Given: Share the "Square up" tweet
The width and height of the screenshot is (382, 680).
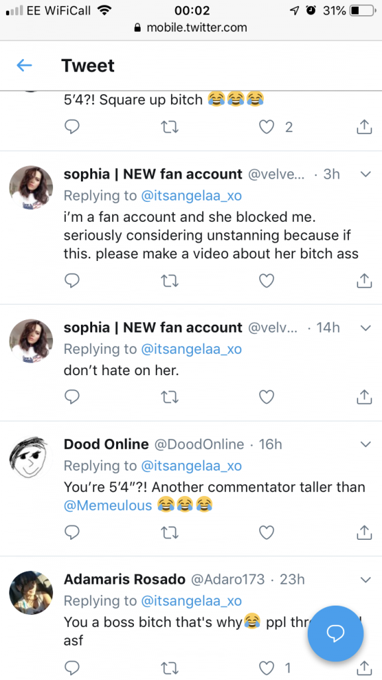Looking at the screenshot, I should (x=364, y=127).
